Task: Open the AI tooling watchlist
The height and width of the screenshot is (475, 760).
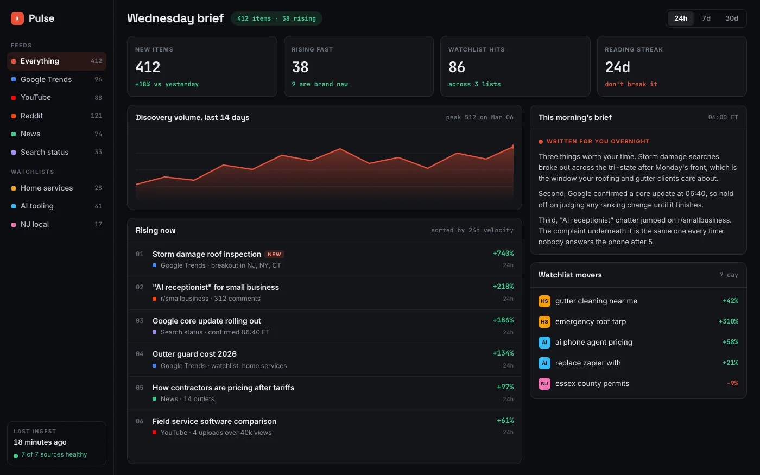Action: tap(56, 206)
